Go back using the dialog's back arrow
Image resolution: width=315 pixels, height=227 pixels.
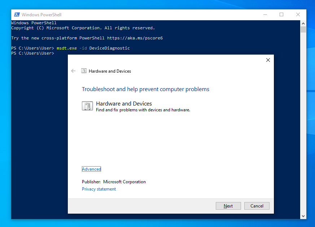point(73,71)
